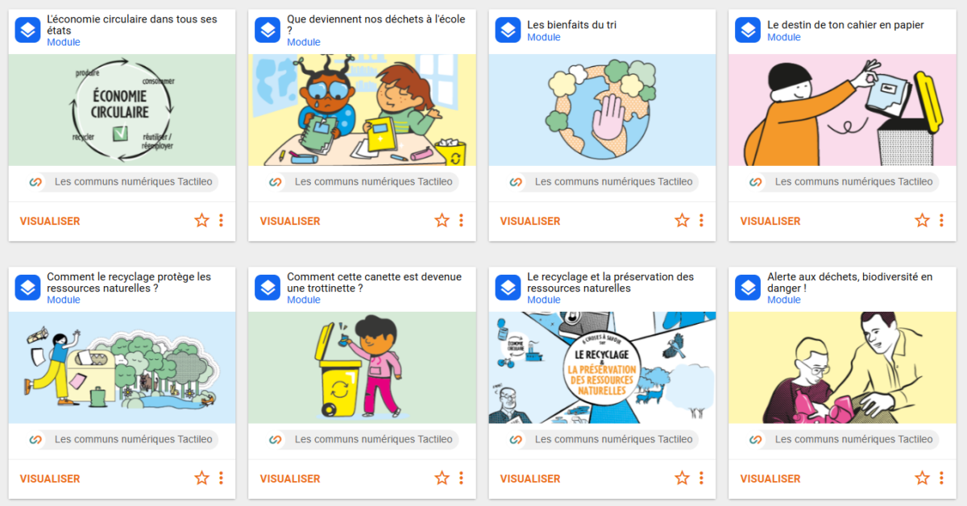Click Tactileo link icon under canette trottinette card
Image resolution: width=967 pixels, height=506 pixels.
point(275,440)
